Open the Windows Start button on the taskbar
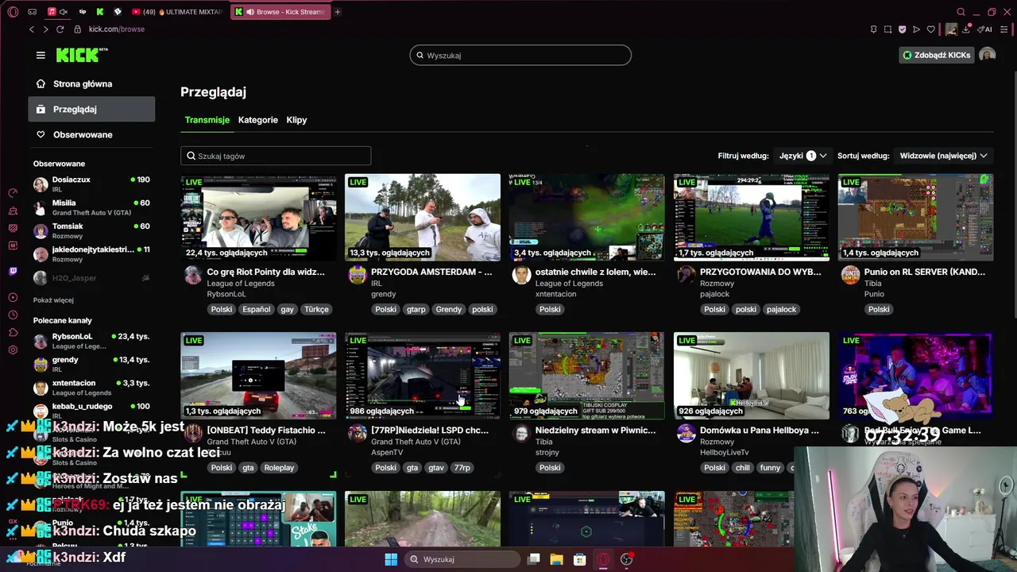The image size is (1017, 572). (x=391, y=559)
